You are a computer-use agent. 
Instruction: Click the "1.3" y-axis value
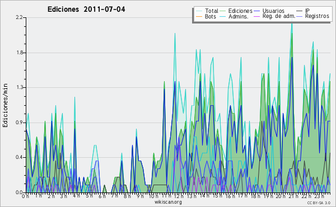(x=19, y=87)
